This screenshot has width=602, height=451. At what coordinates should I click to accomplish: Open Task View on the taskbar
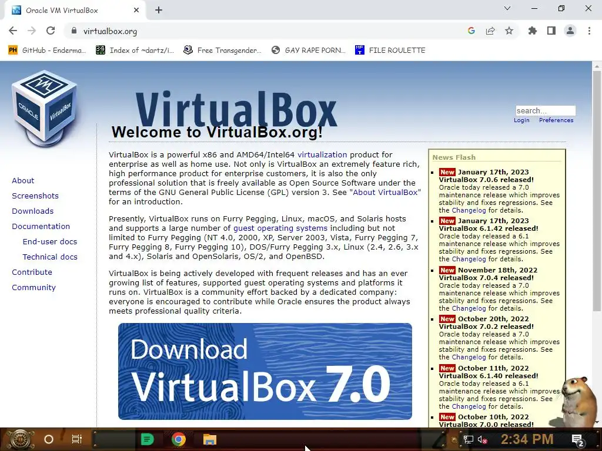pyautogui.click(x=77, y=439)
